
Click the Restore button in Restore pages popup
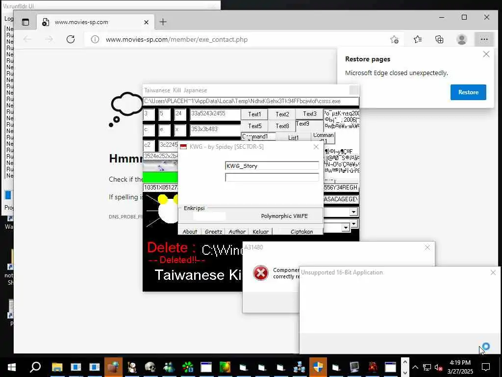[x=468, y=92]
